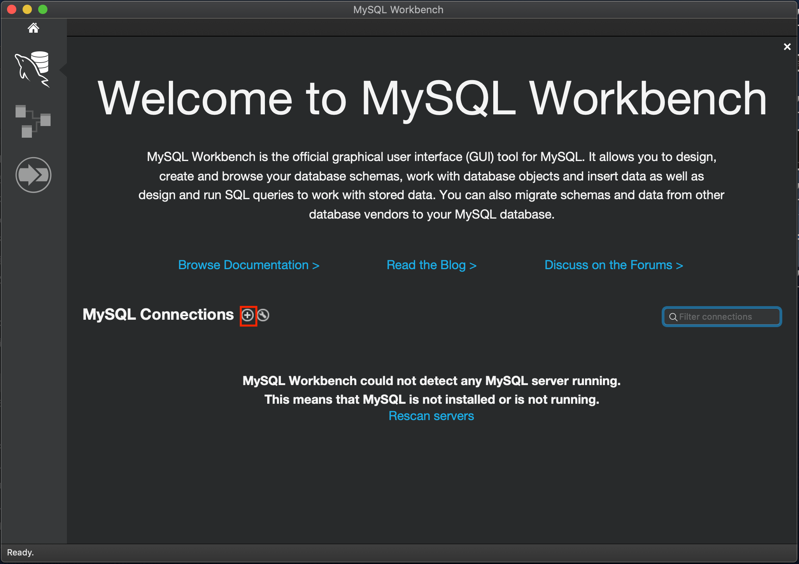This screenshot has width=799, height=564.
Task: Select the dolphin SQL development sidebar icon
Action: pos(33,70)
